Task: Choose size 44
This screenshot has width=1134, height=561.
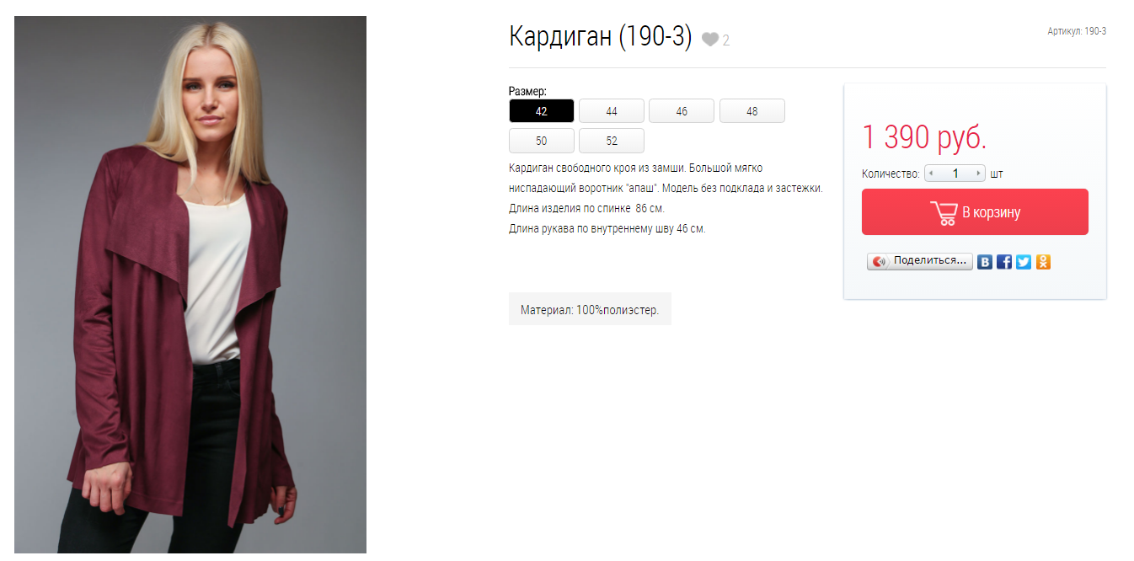Action: click(x=612, y=111)
